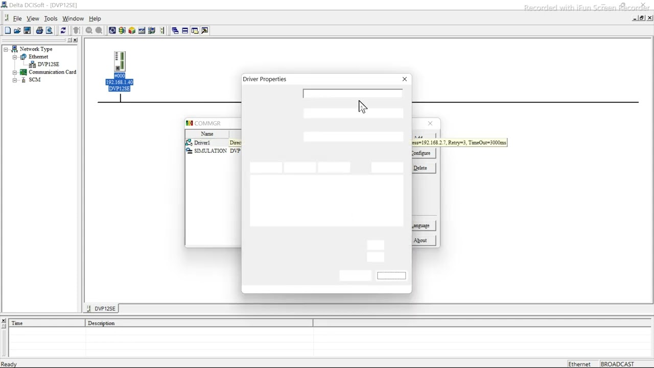Click the COMMGR title bar icon

[190, 123]
